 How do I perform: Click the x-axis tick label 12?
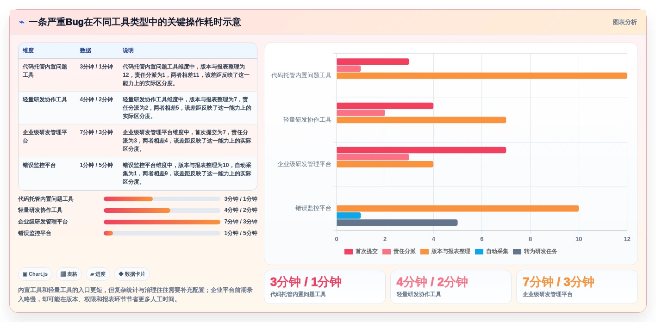point(627,239)
